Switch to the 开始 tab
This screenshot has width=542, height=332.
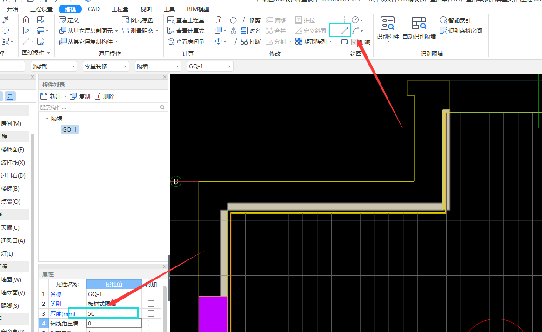pos(13,9)
